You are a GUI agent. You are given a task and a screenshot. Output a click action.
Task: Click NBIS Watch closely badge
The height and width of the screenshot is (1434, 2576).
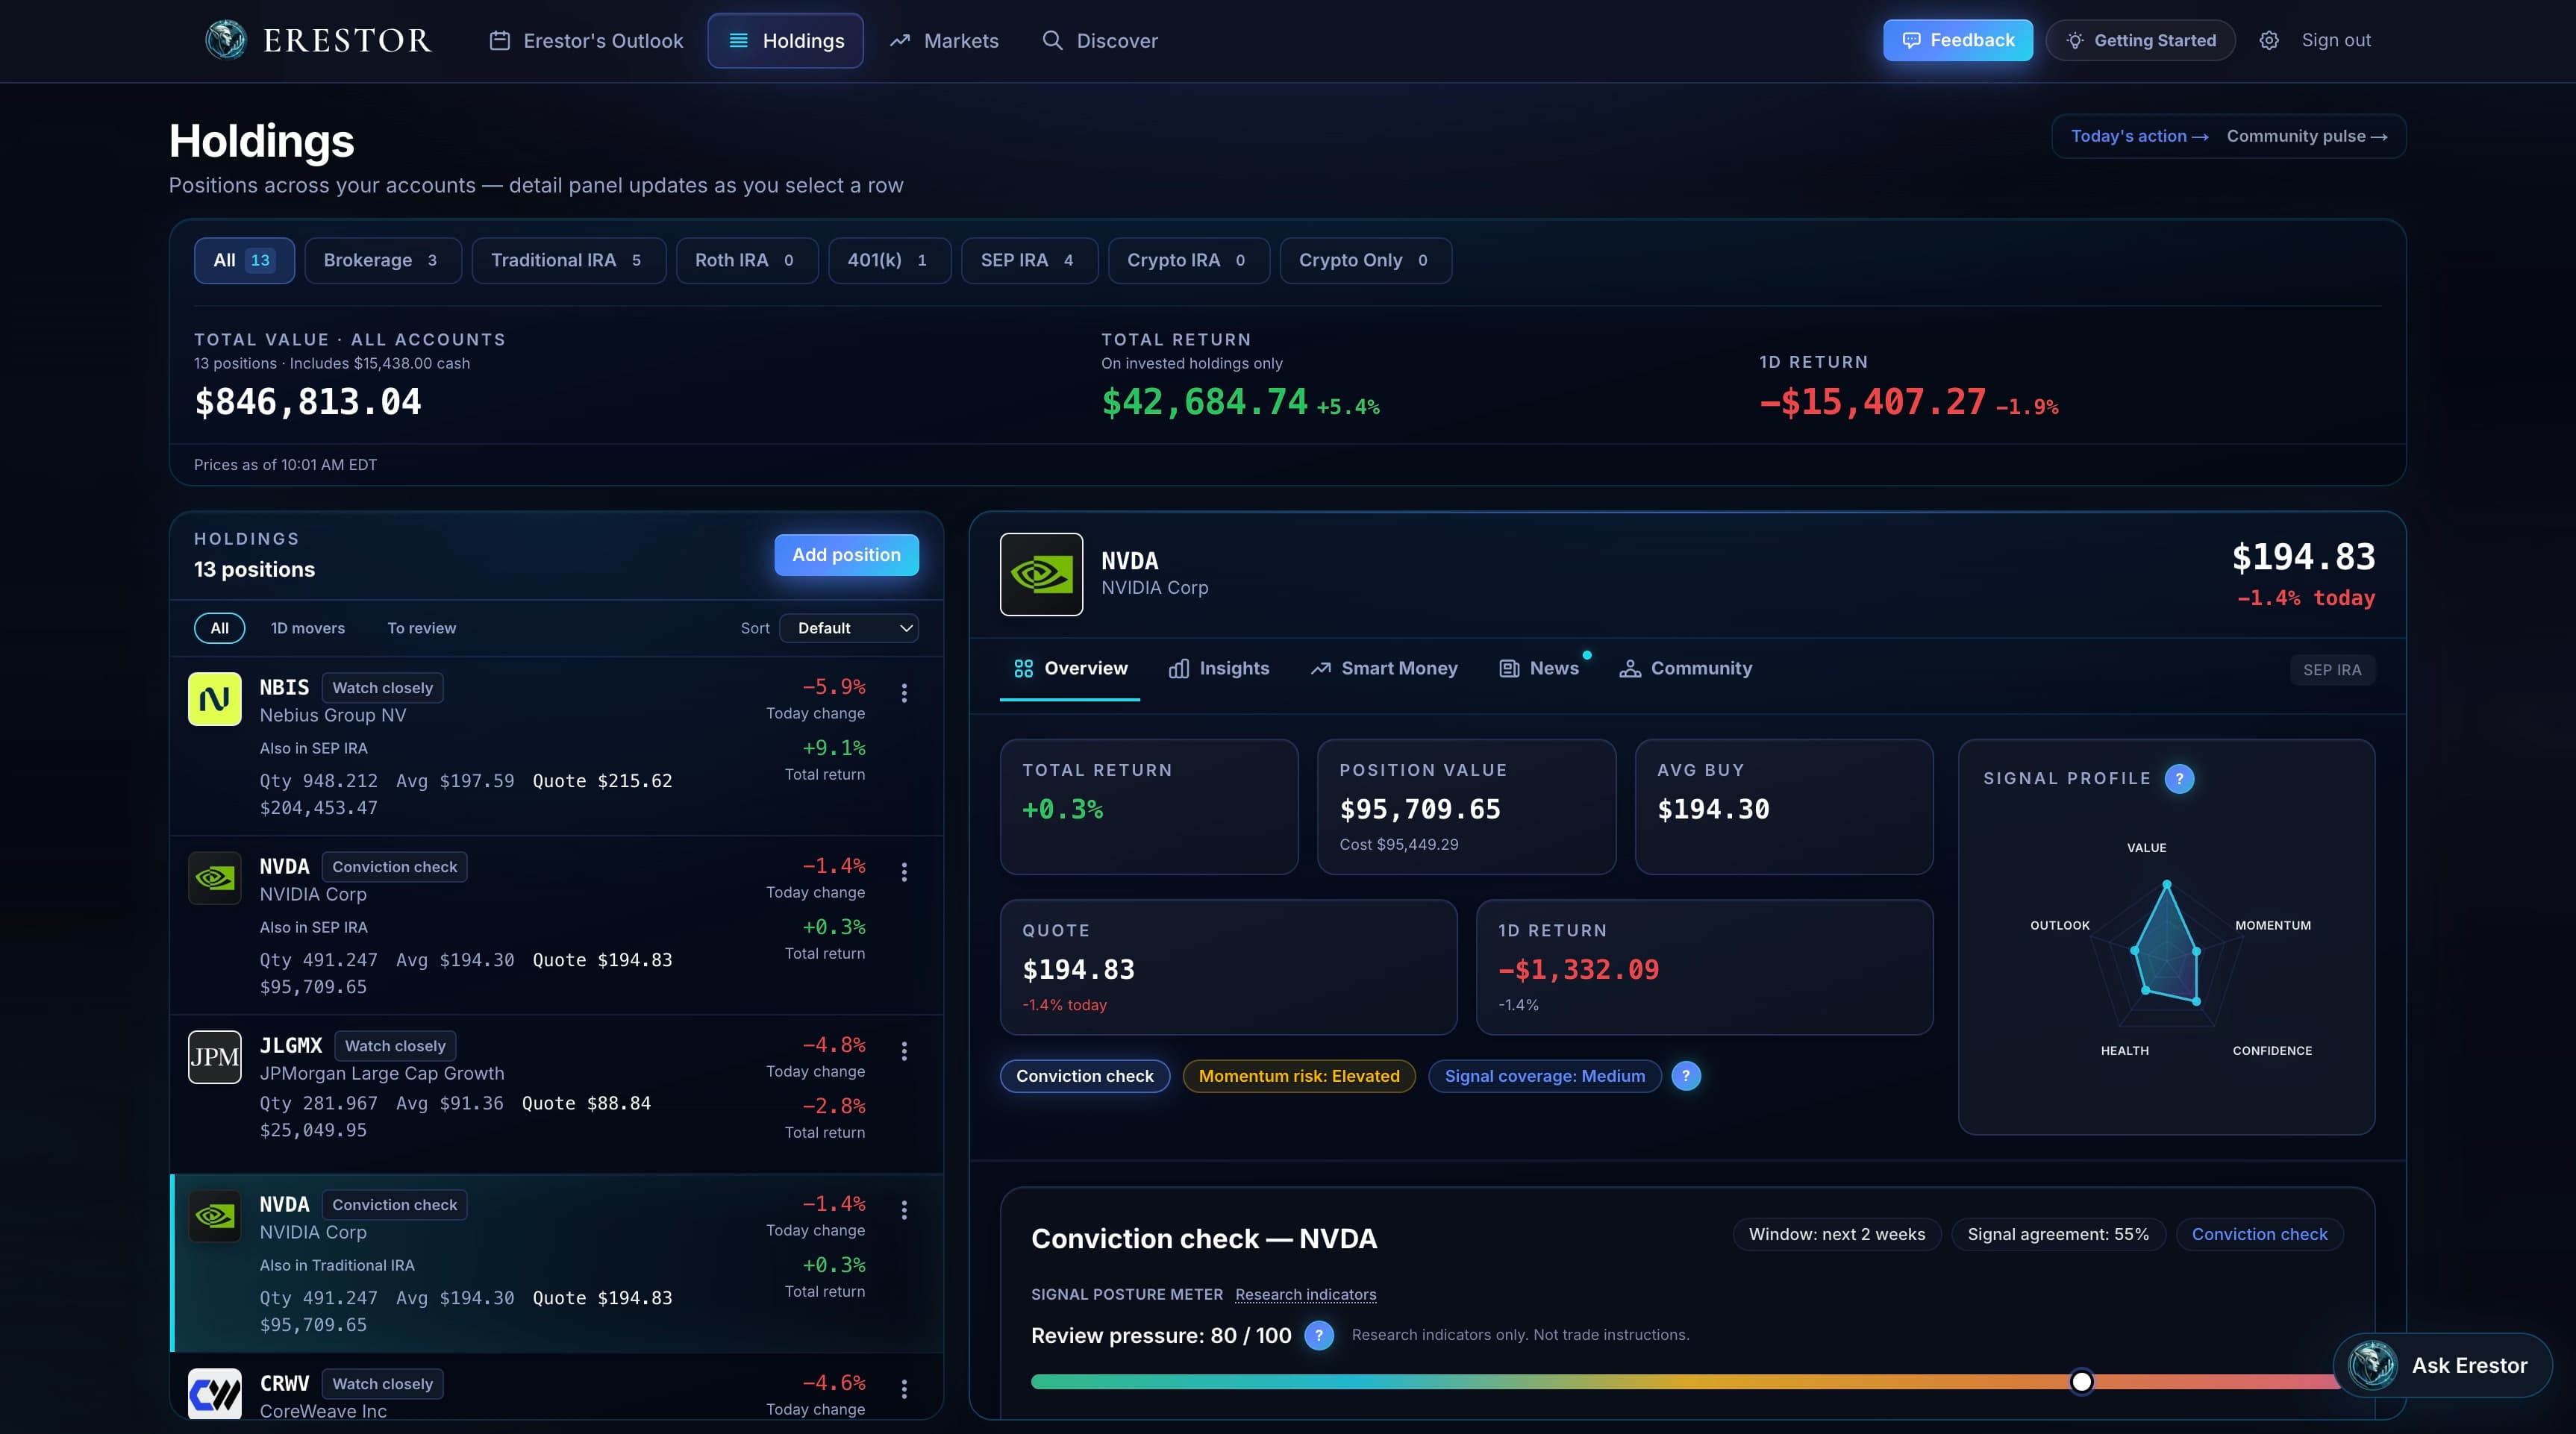pyautogui.click(x=383, y=688)
